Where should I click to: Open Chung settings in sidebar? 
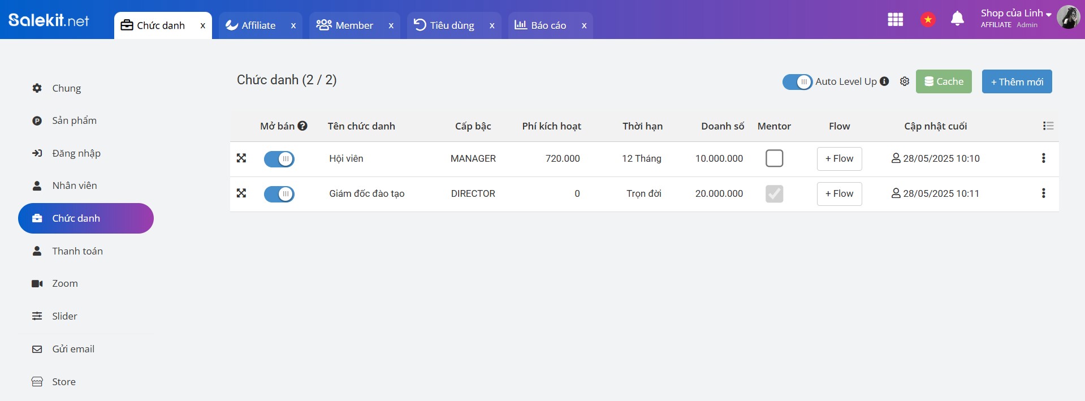(86, 88)
